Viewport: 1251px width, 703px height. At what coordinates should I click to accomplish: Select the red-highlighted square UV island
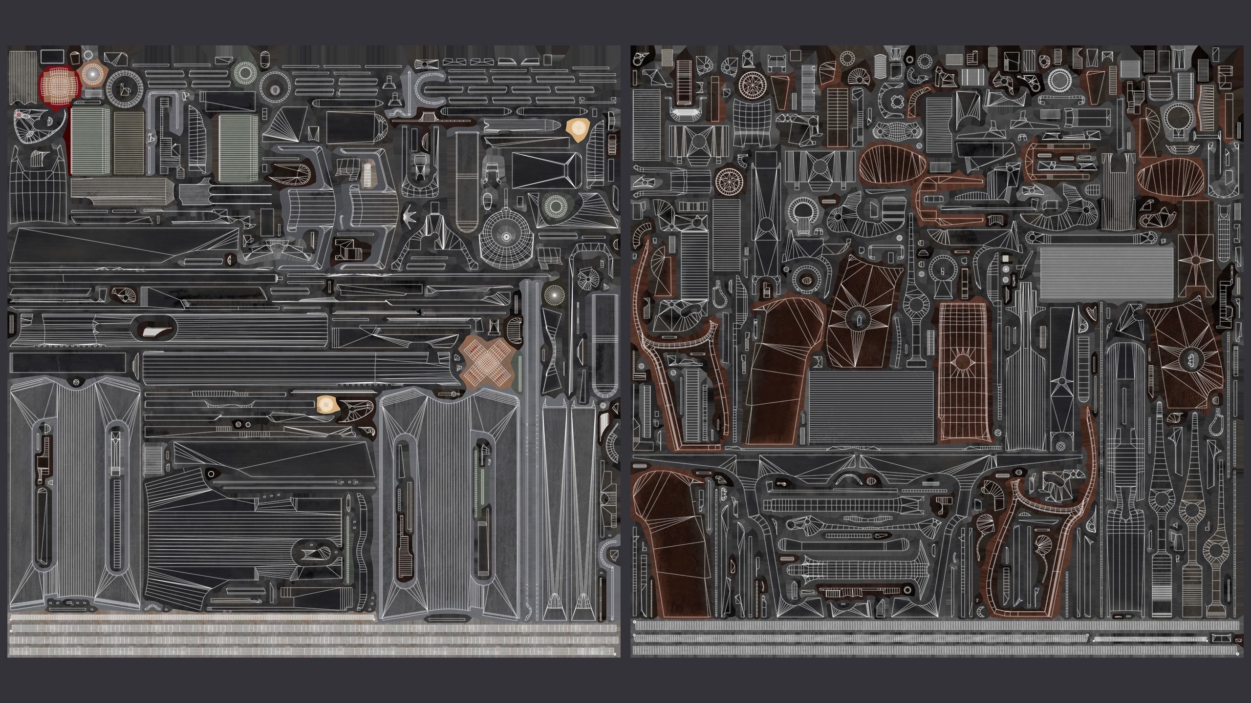pos(59,85)
